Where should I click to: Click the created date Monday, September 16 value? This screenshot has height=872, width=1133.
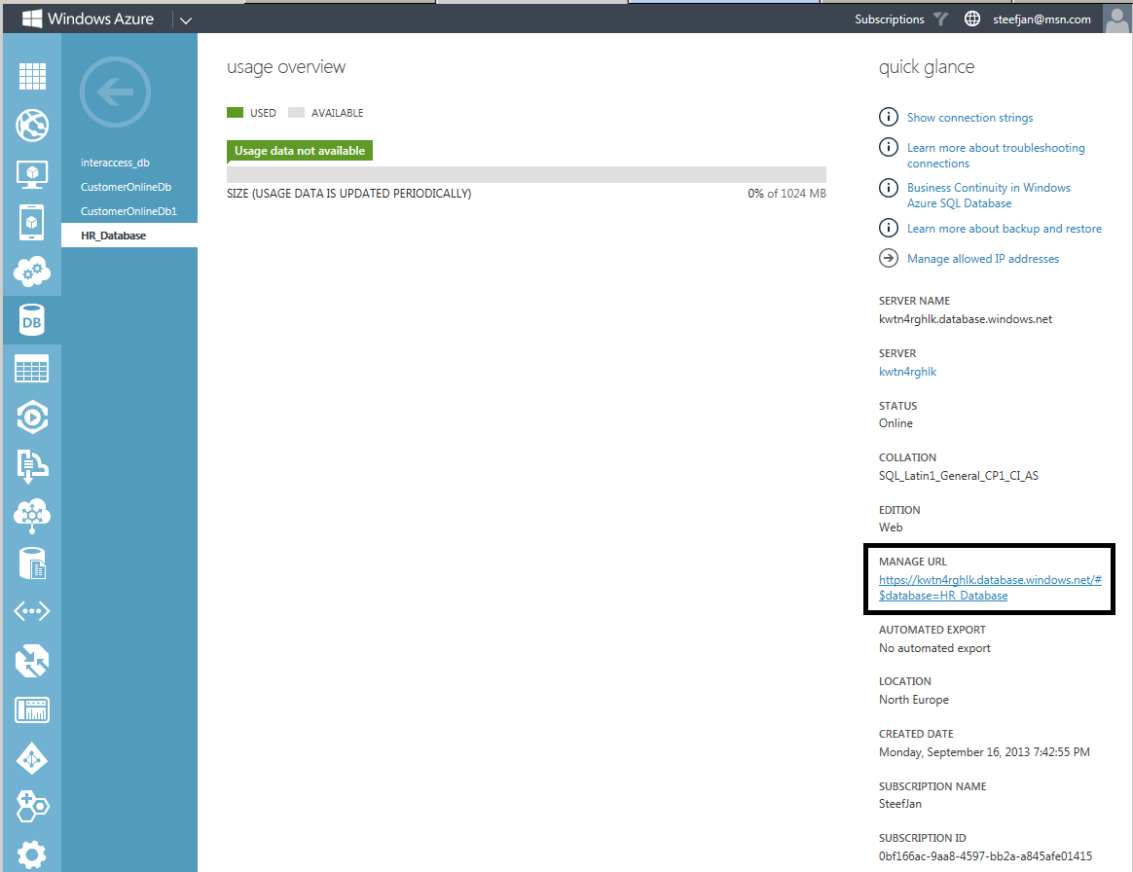[984, 752]
